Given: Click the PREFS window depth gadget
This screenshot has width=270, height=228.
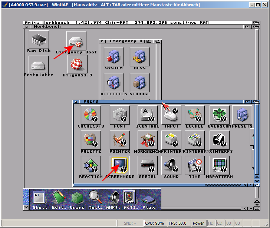Looking at the screenshot, I should coord(256,102).
